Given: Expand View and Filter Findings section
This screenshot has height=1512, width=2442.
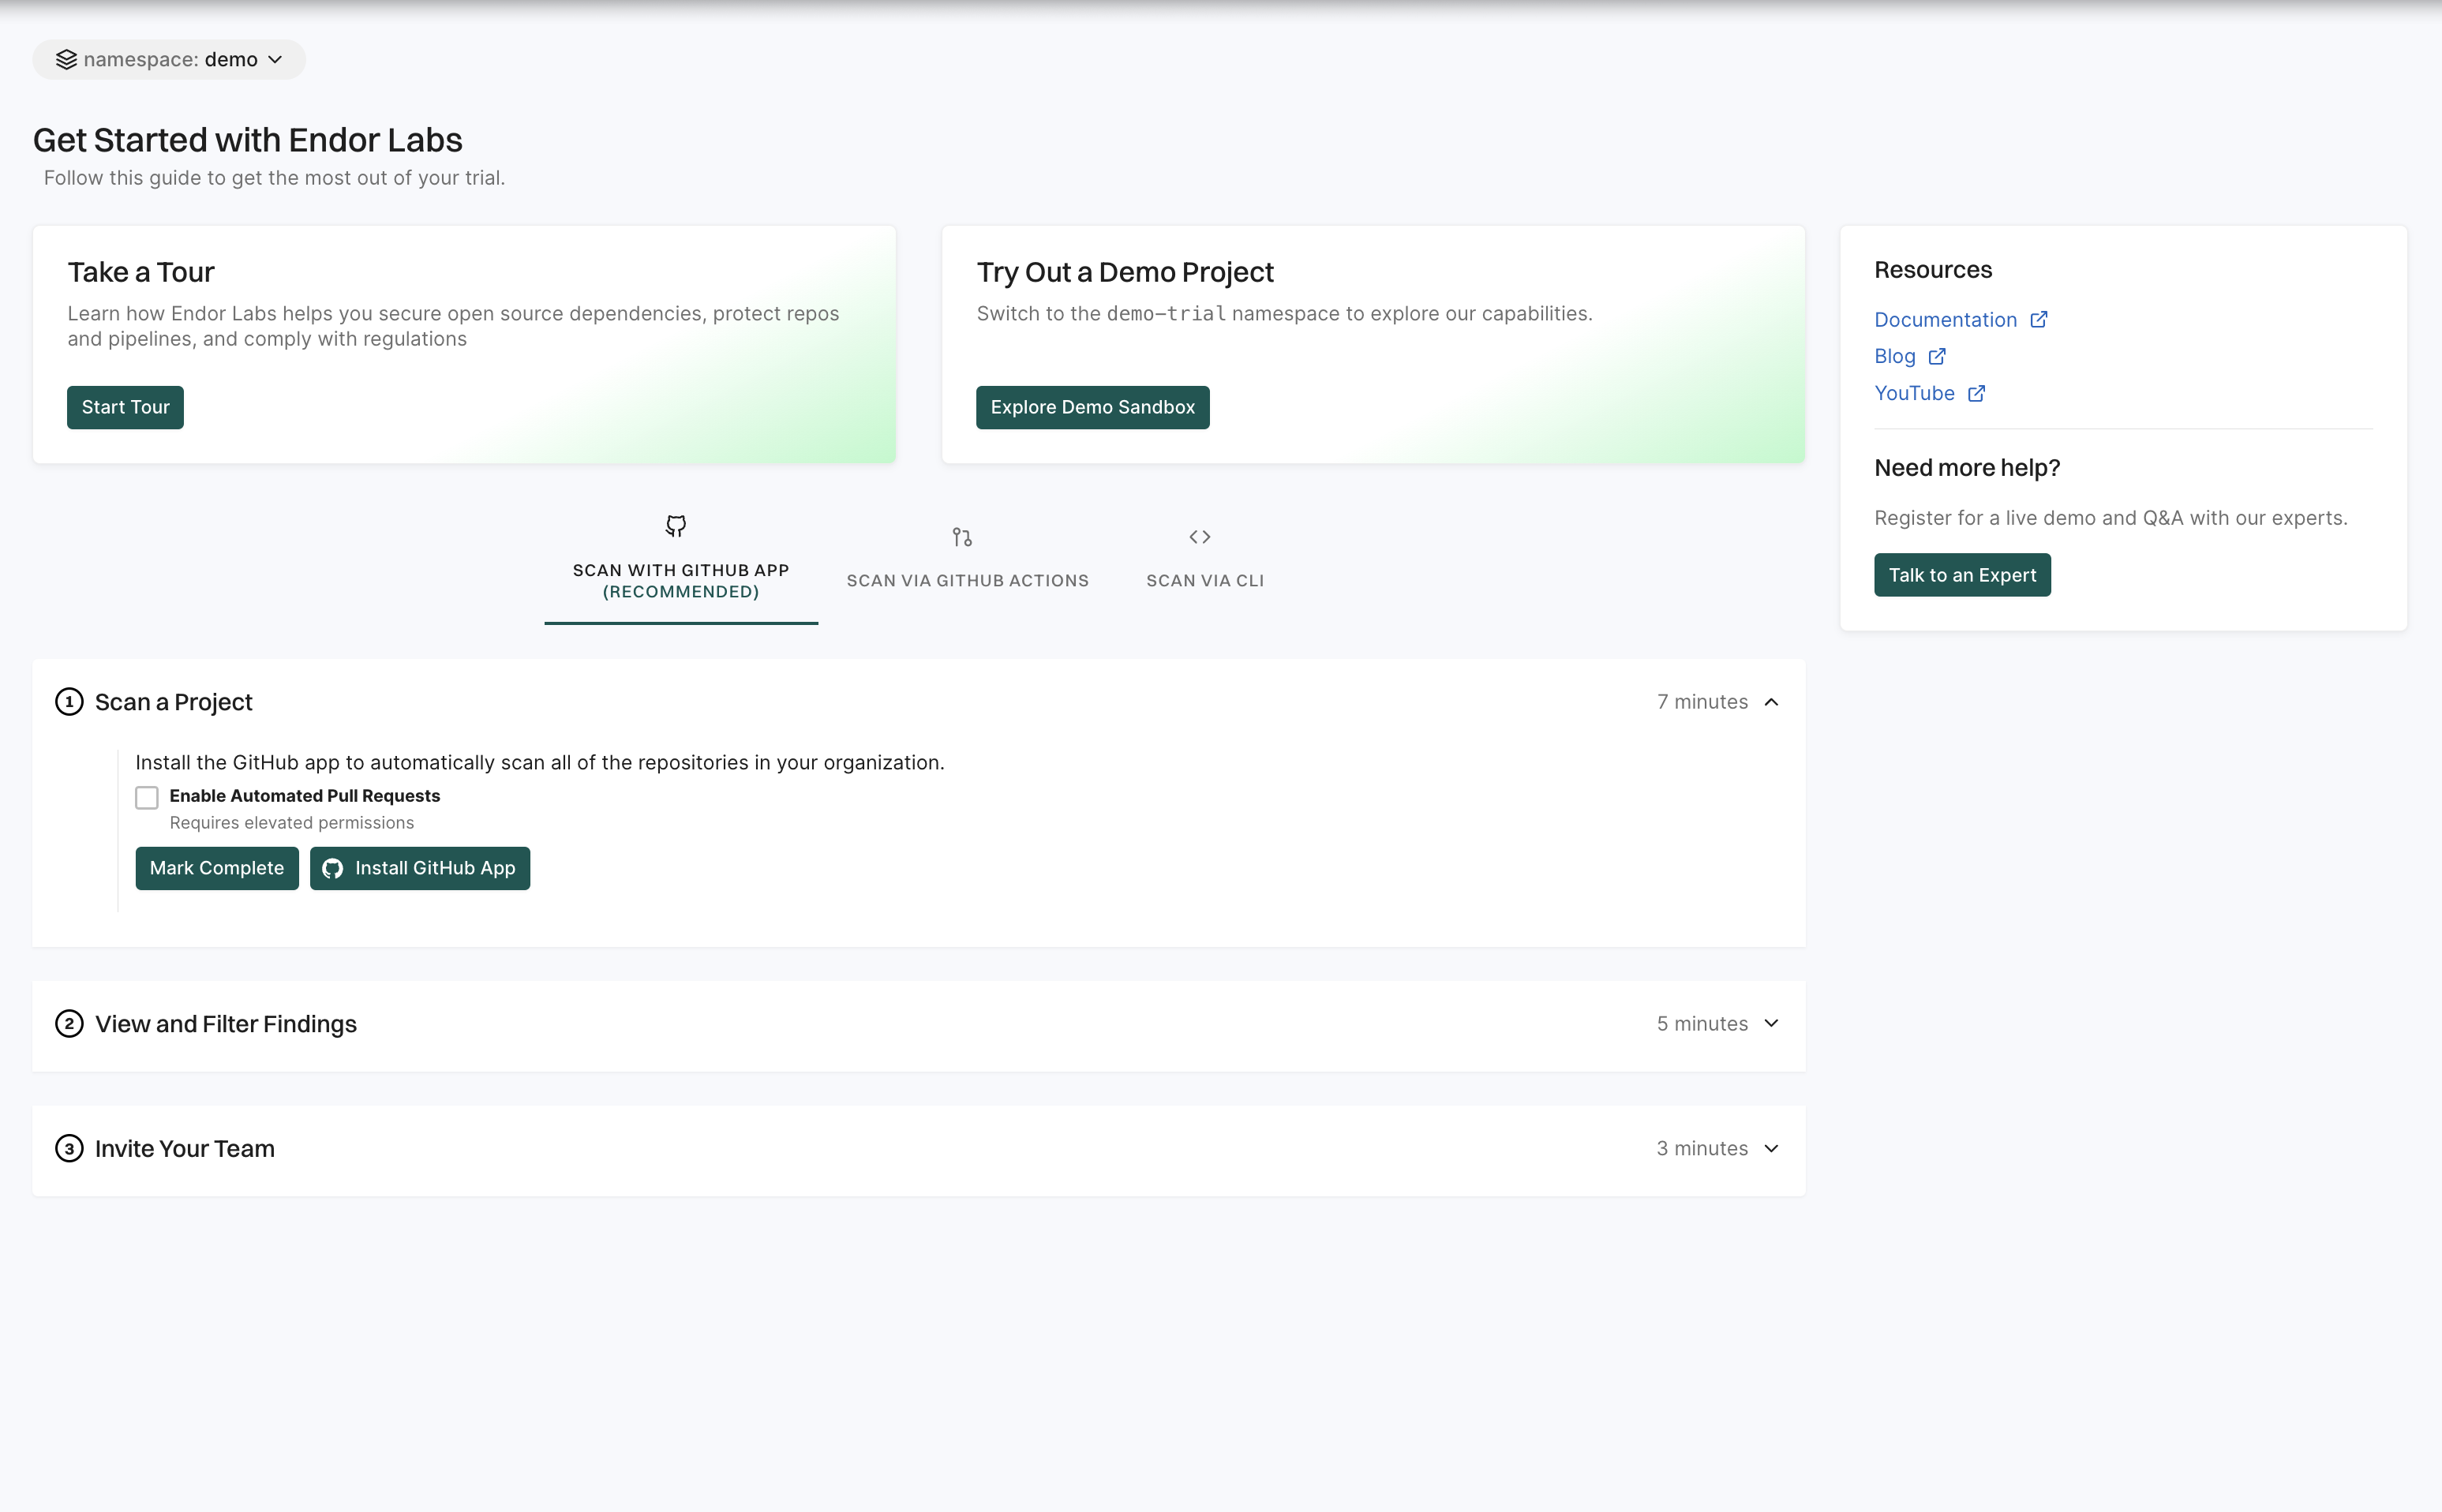Looking at the screenshot, I should (1771, 1024).
